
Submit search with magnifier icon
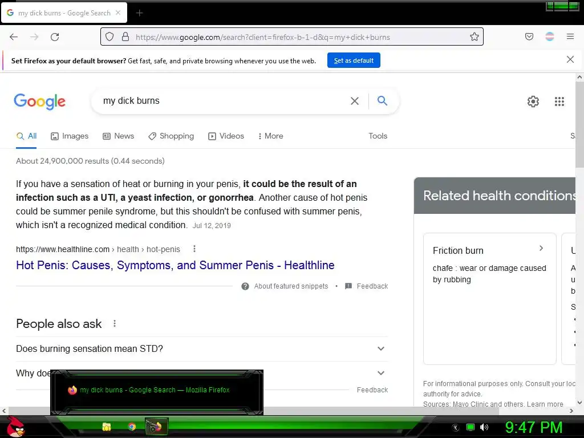(382, 100)
